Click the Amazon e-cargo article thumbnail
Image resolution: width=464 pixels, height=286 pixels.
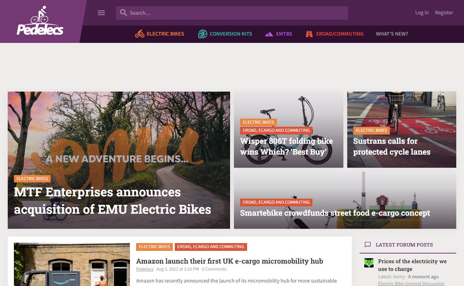pyautogui.click(x=72, y=265)
